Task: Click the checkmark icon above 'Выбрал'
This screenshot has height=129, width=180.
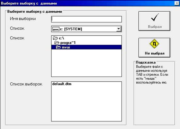Action: tap(155, 17)
